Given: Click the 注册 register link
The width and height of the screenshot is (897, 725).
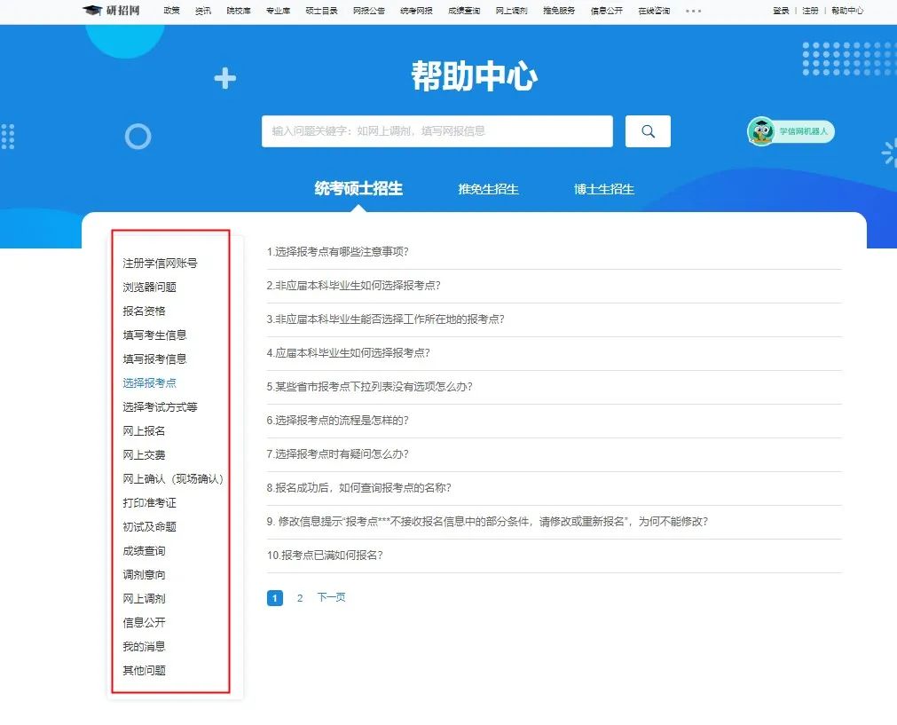Looking at the screenshot, I should [810, 11].
